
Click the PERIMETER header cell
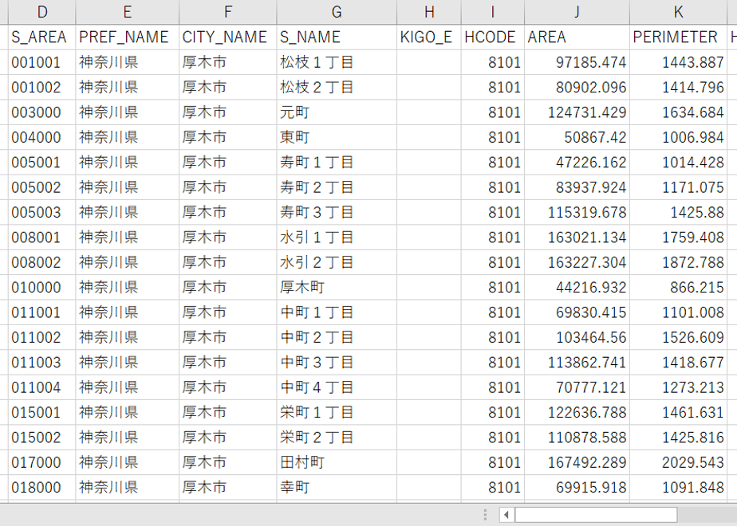click(678, 37)
